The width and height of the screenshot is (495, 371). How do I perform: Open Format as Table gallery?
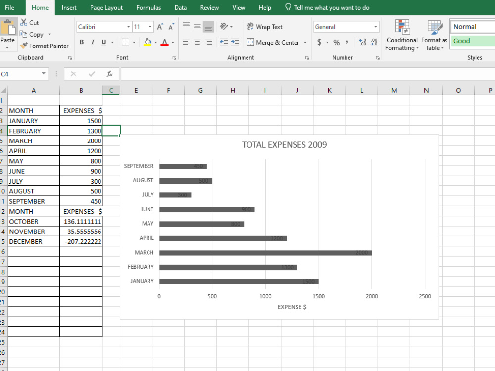pos(435,35)
